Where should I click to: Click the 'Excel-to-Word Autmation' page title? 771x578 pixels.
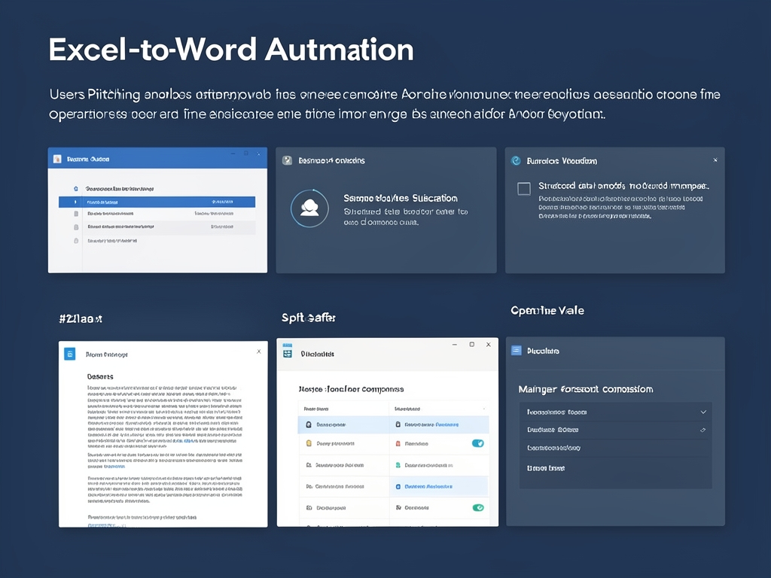[x=231, y=50]
